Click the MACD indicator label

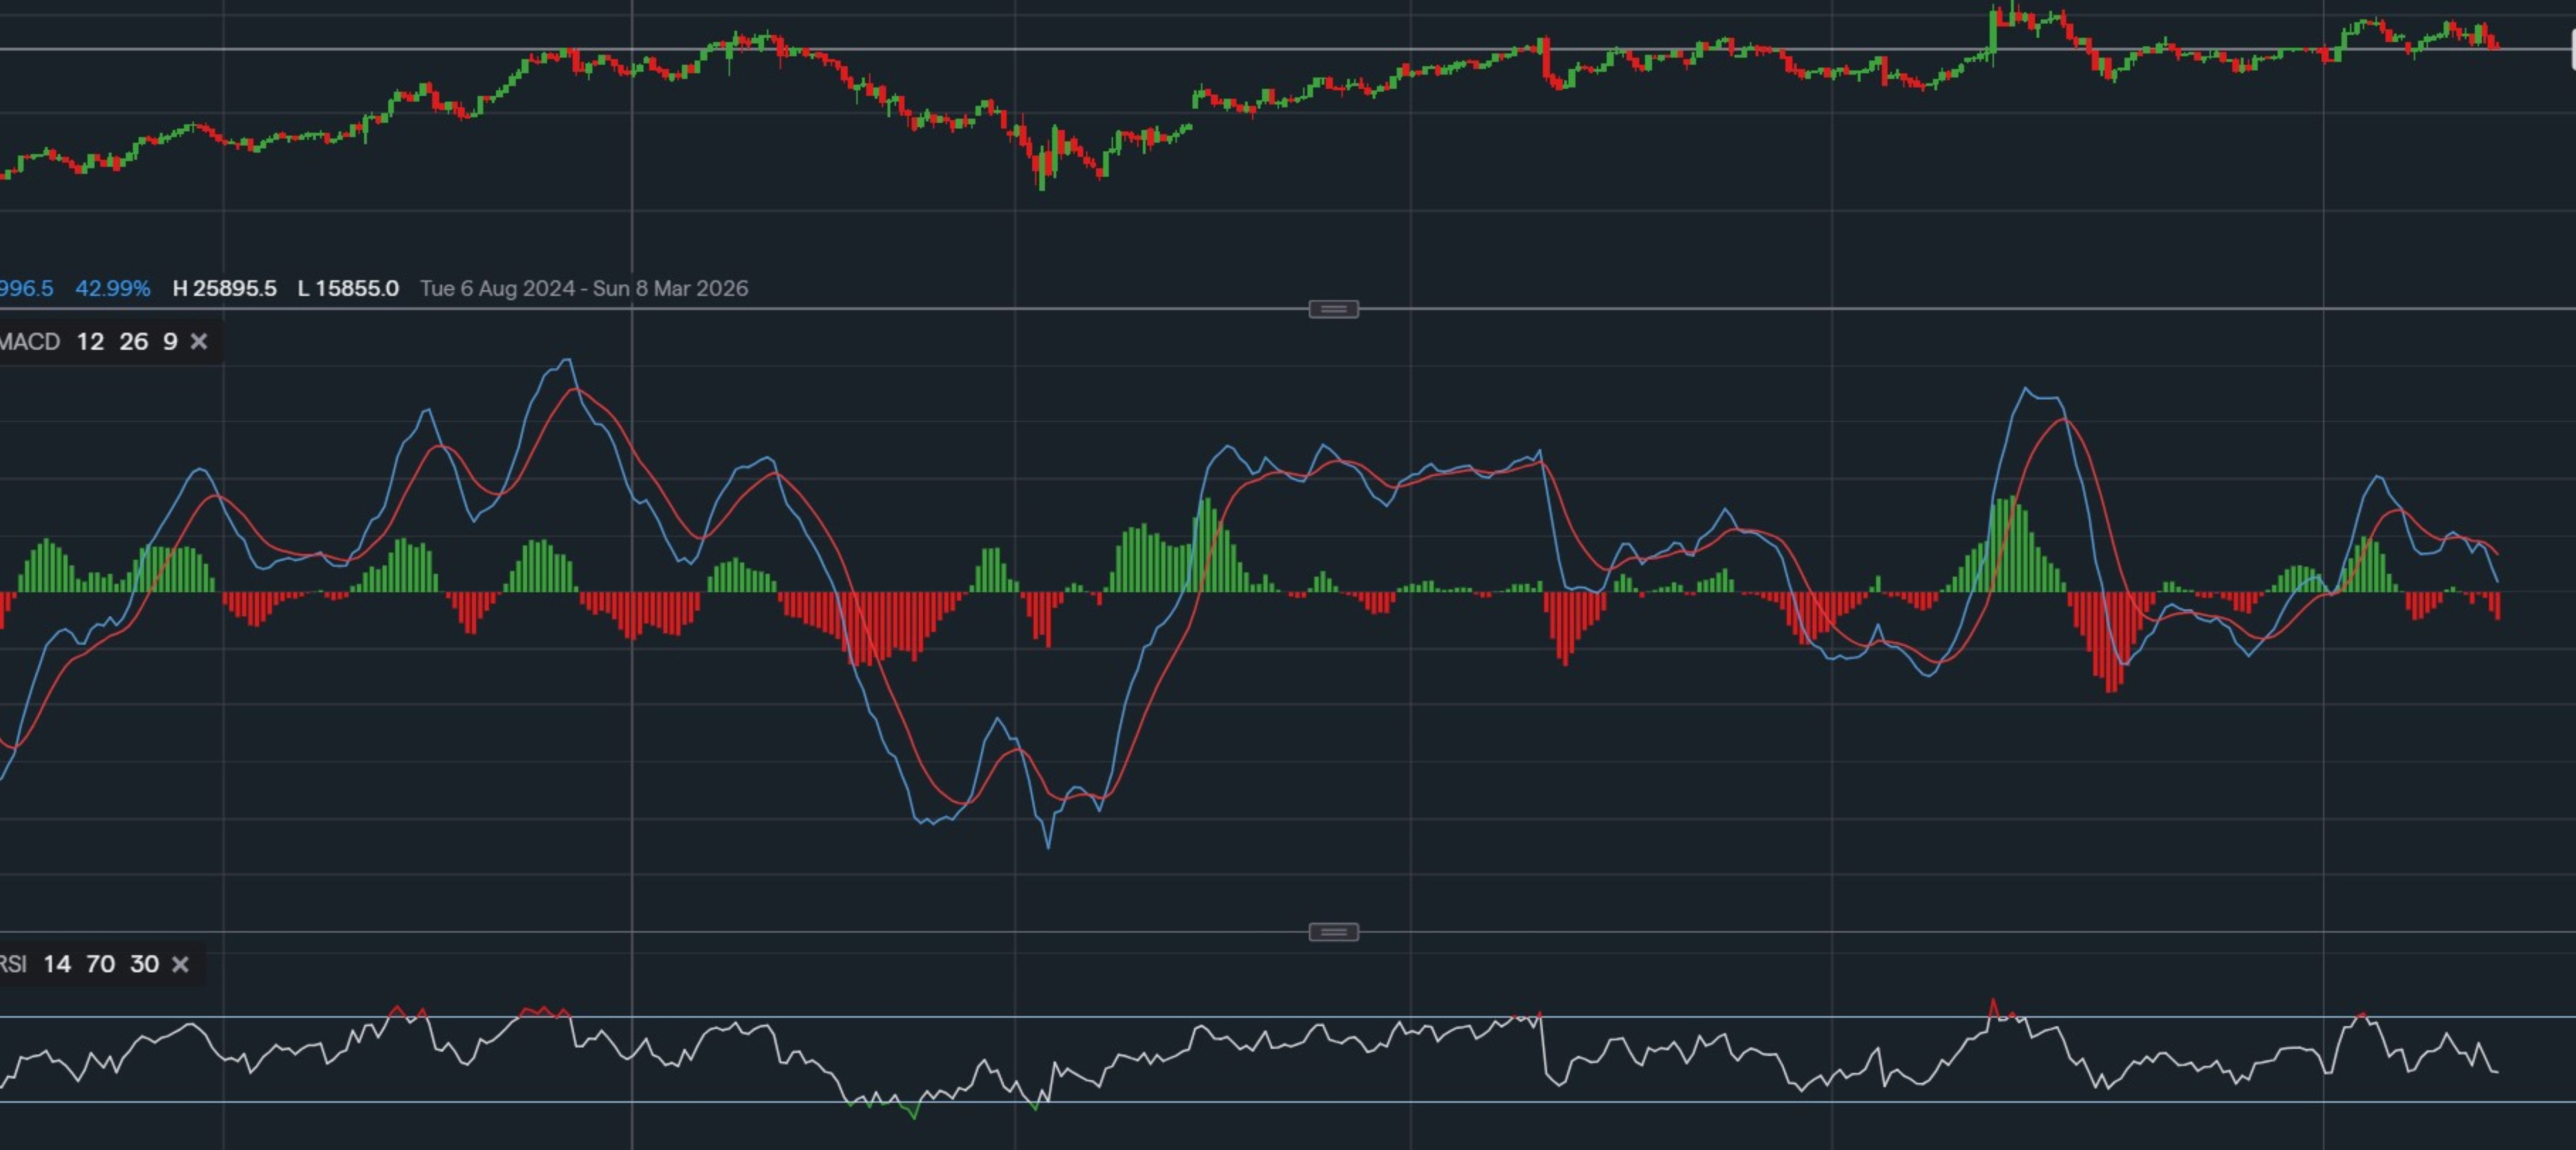pos(30,342)
